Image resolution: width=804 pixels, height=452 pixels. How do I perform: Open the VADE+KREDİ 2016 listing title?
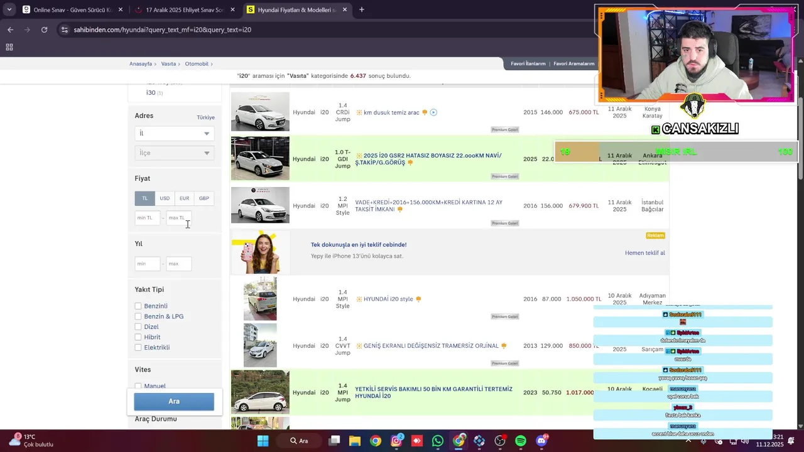[428, 205]
